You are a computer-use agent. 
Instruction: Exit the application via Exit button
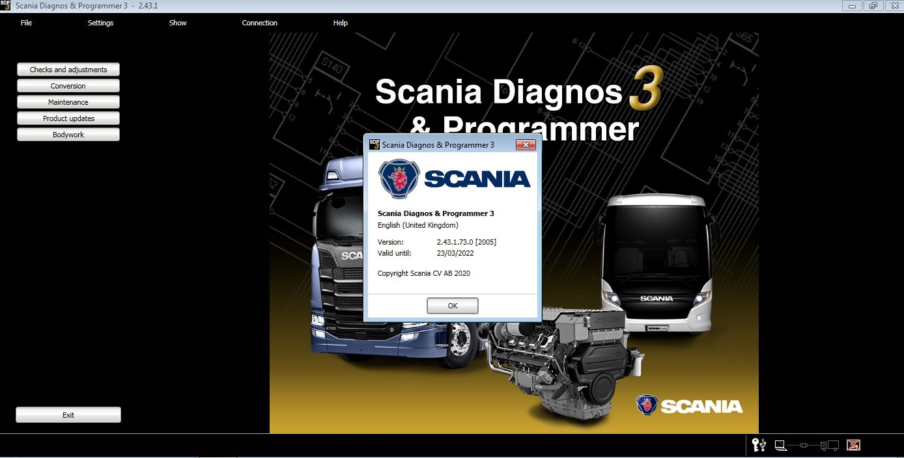[x=68, y=414]
